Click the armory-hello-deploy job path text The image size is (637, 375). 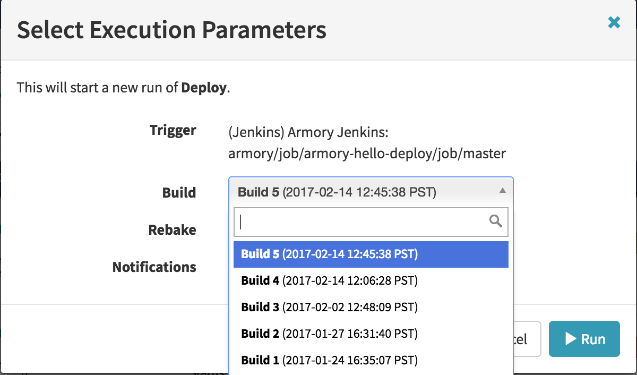(367, 154)
